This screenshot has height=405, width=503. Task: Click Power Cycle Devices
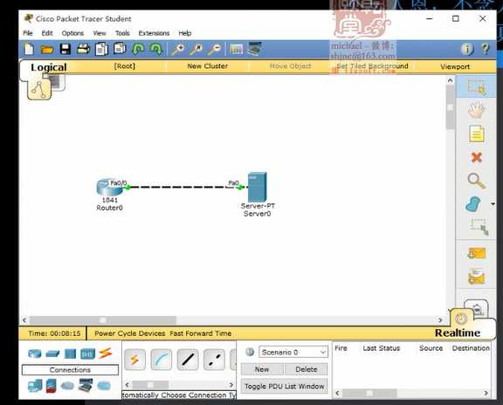[x=129, y=333]
